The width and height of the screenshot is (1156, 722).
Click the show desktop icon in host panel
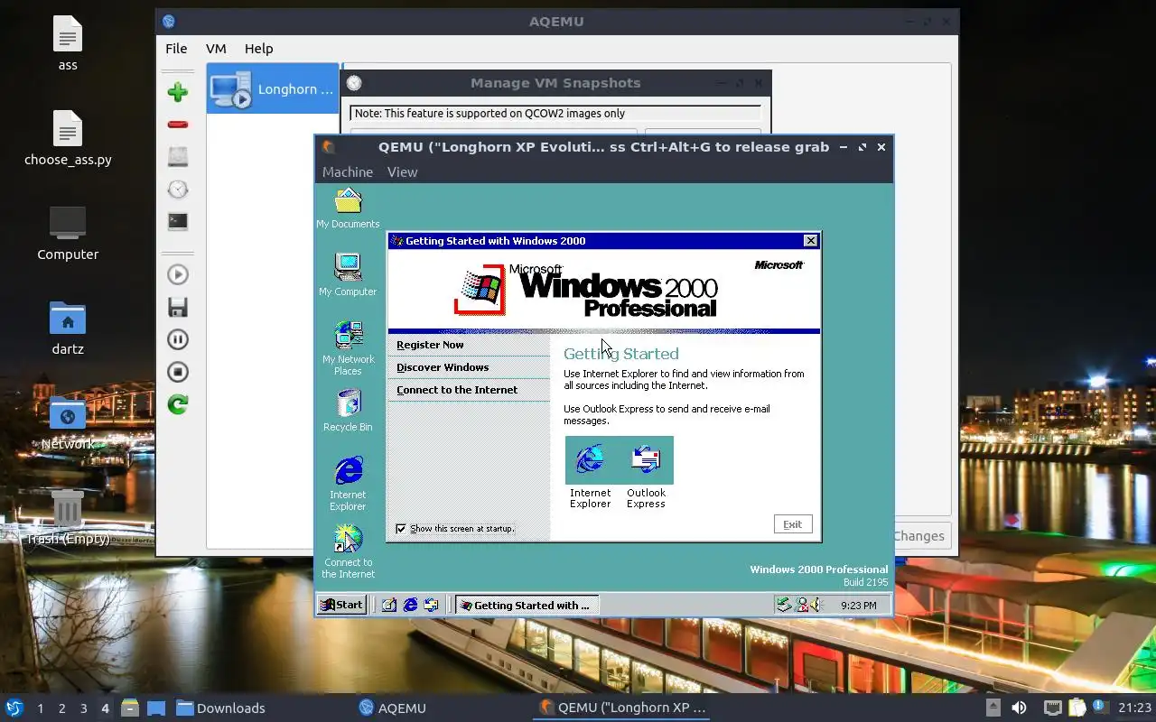156,708
